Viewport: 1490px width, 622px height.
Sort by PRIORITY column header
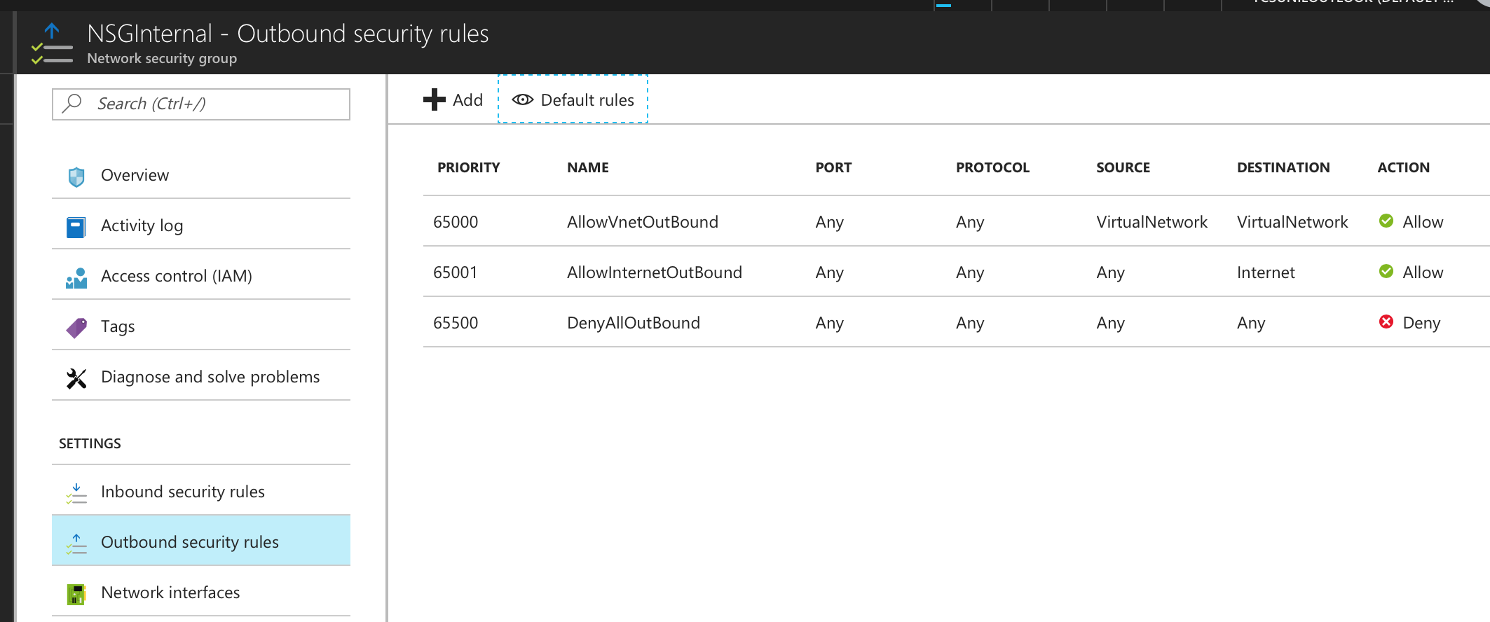coord(469,167)
